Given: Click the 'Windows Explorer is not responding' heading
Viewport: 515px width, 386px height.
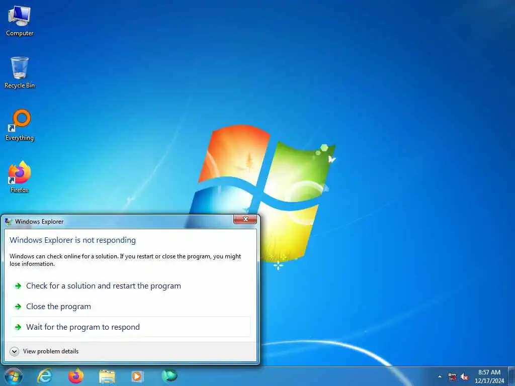Looking at the screenshot, I should click(x=72, y=240).
